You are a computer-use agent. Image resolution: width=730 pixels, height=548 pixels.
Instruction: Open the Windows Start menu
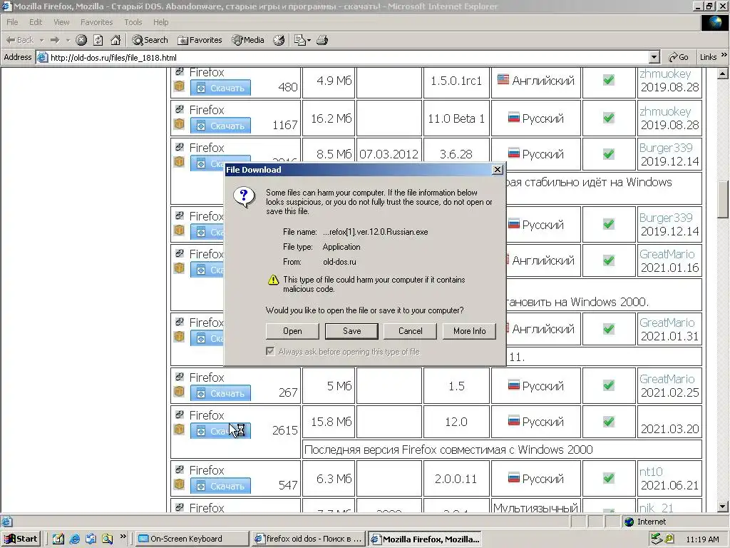coord(21,539)
